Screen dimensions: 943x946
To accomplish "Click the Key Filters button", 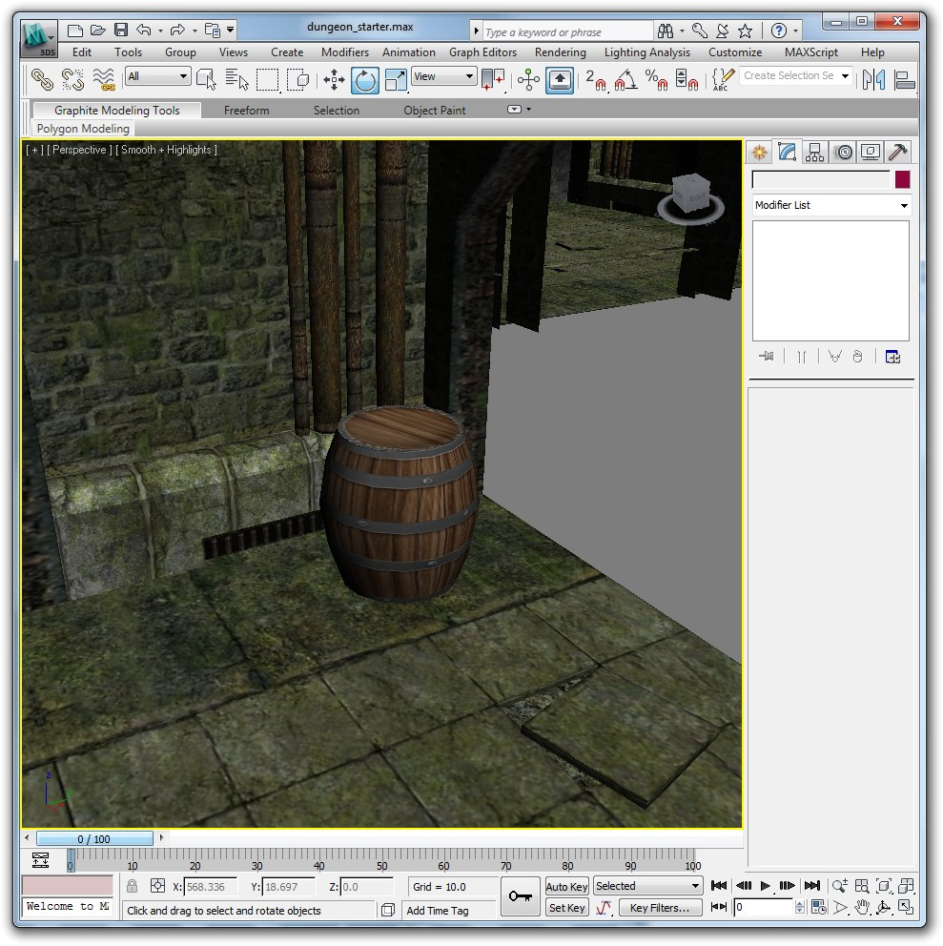I will tap(660, 908).
